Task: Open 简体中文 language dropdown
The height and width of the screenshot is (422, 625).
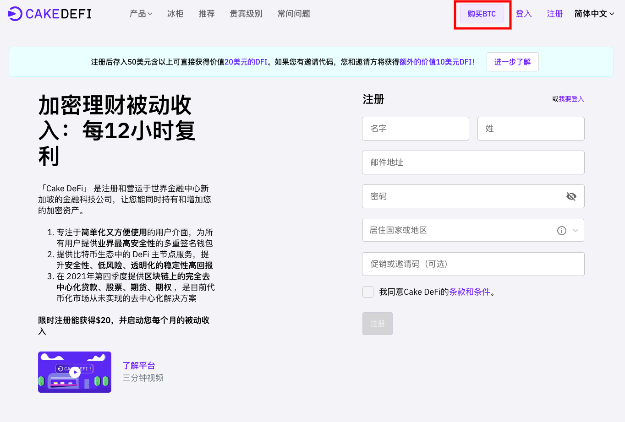Action: pos(594,14)
